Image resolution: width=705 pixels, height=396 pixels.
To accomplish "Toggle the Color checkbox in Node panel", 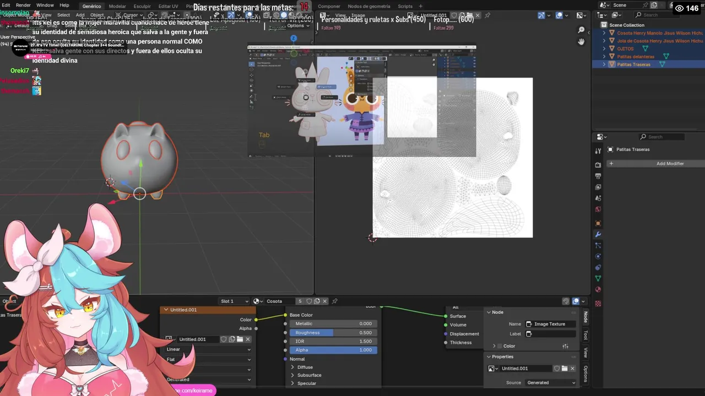I will point(500,346).
